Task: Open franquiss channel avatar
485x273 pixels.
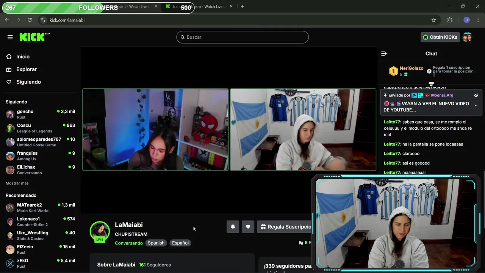Action: pos(10,156)
